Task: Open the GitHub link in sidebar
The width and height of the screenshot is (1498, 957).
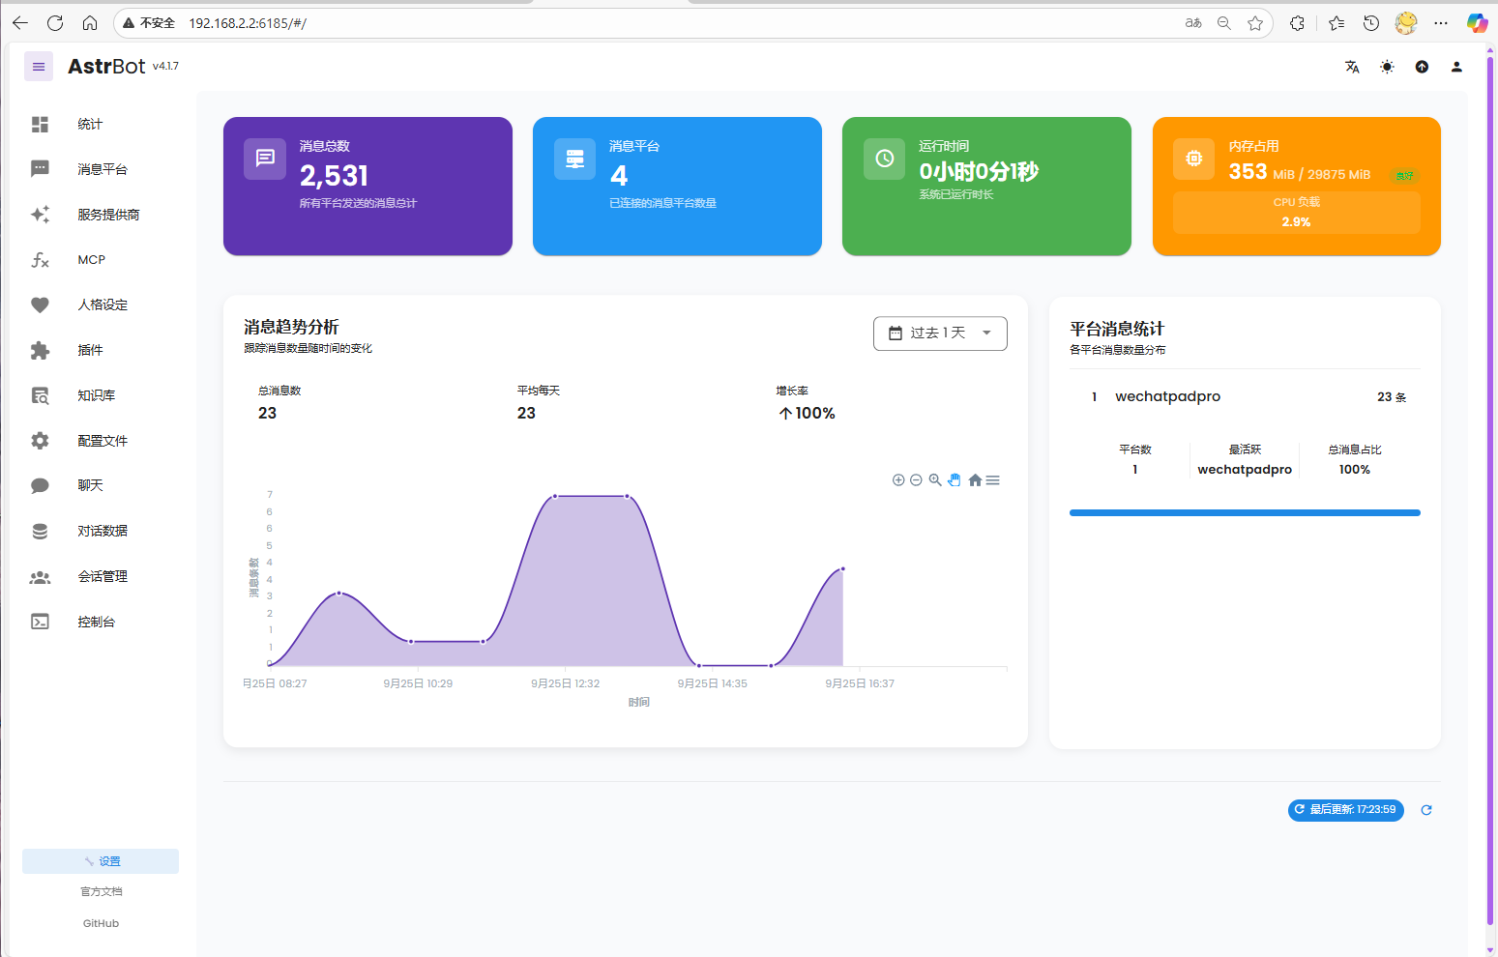Action: pos(101,923)
